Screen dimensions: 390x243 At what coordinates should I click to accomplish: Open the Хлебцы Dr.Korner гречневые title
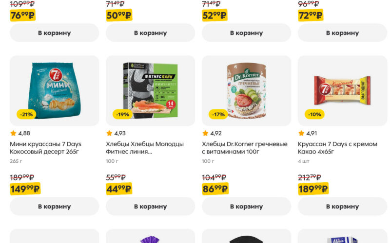coord(244,148)
